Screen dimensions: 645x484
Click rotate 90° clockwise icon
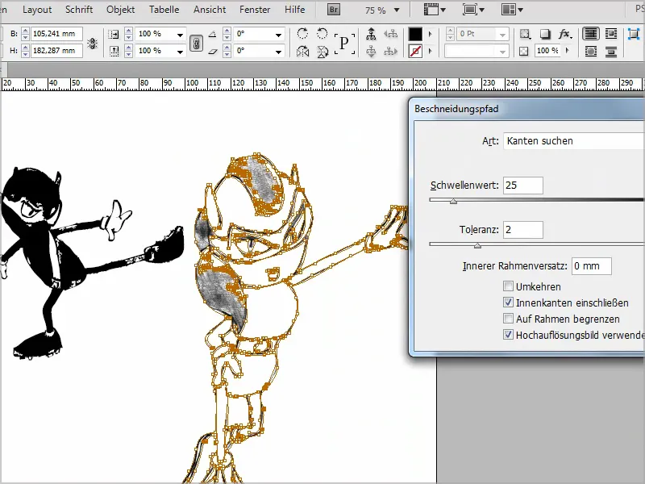click(302, 34)
